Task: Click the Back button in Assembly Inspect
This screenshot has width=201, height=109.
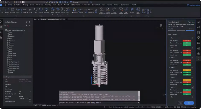Action: click(x=180, y=103)
